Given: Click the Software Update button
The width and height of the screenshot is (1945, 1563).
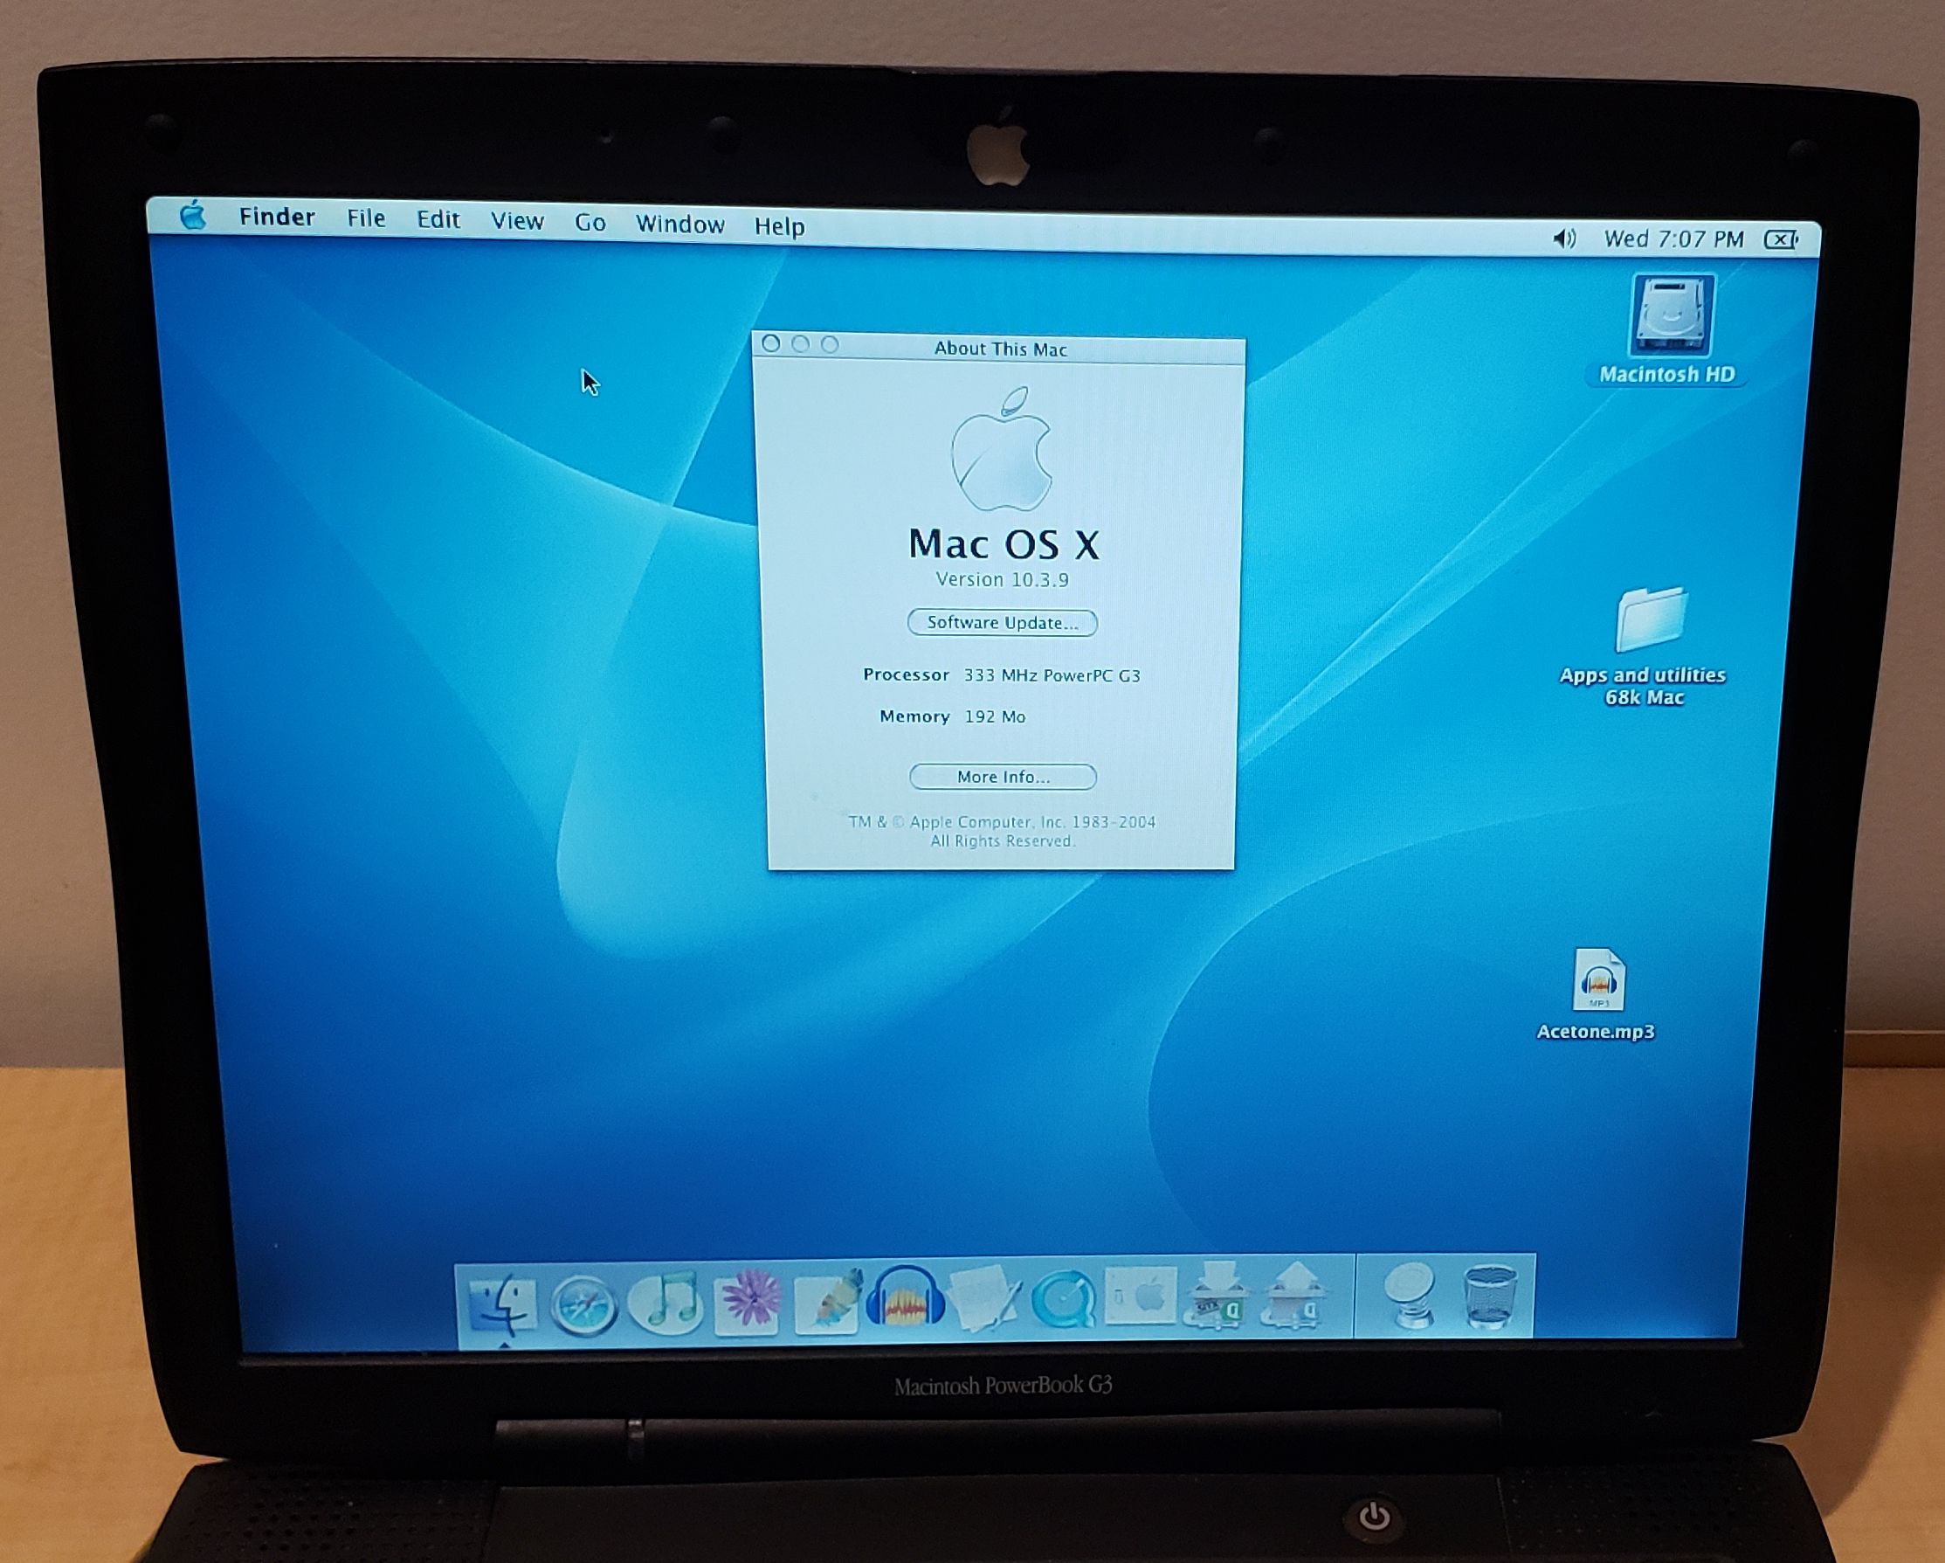Looking at the screenshot, I should click(x=1003, y=623).
